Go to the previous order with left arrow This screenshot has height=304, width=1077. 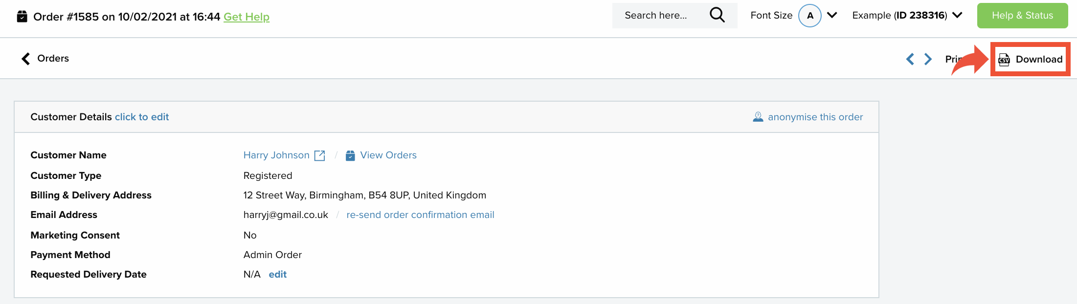click(x=910, y=59)
